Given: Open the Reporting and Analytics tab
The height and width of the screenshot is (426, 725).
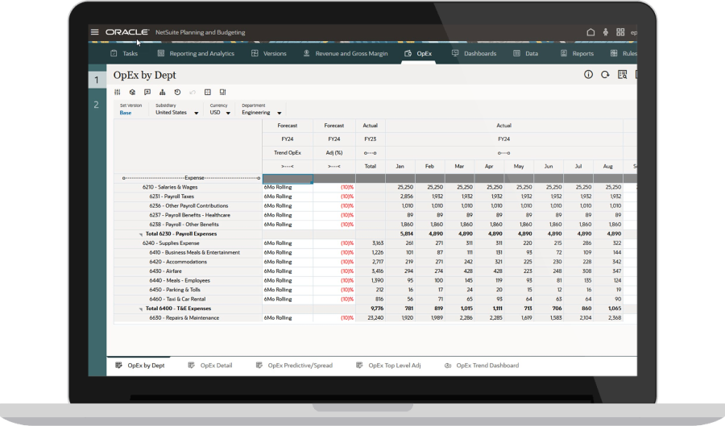Looking at the screenshot, I should point(196,53).
